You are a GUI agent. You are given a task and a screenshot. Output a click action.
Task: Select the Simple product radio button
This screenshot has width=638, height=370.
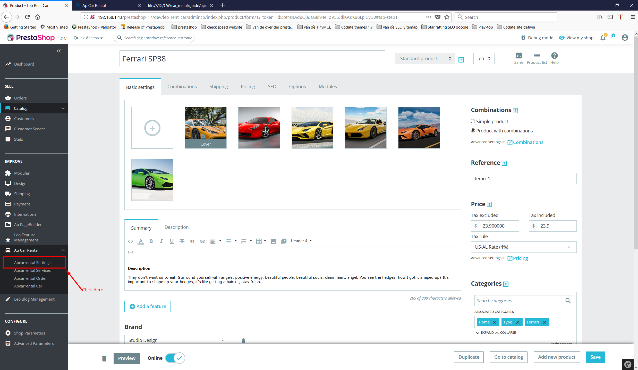coord(473,121)
